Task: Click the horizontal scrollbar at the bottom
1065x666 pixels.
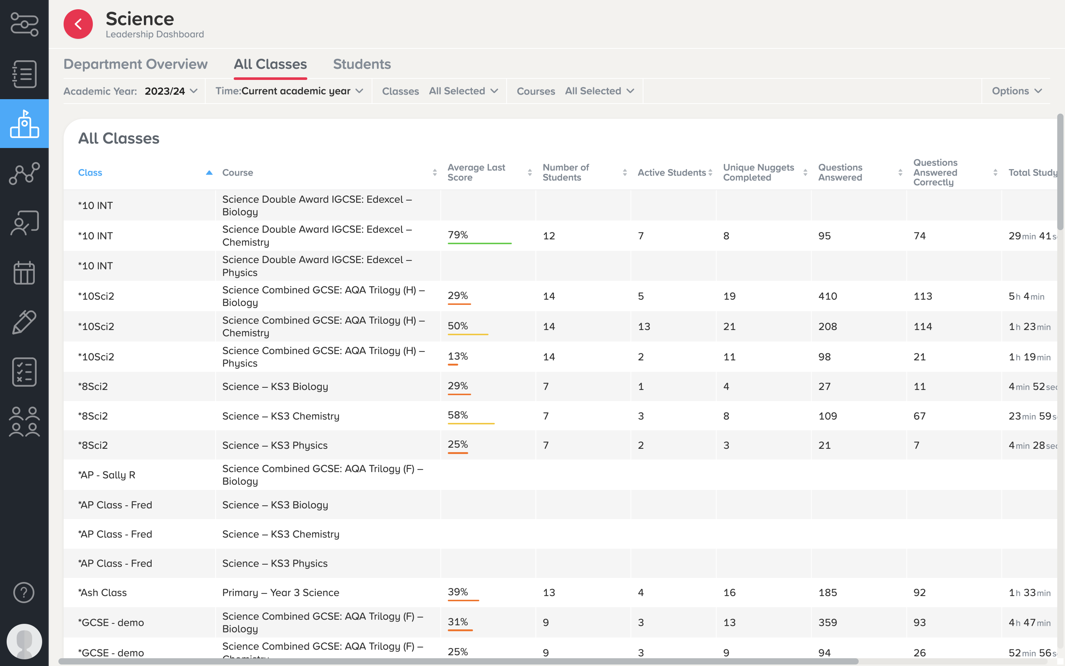Action: (458, 661)
